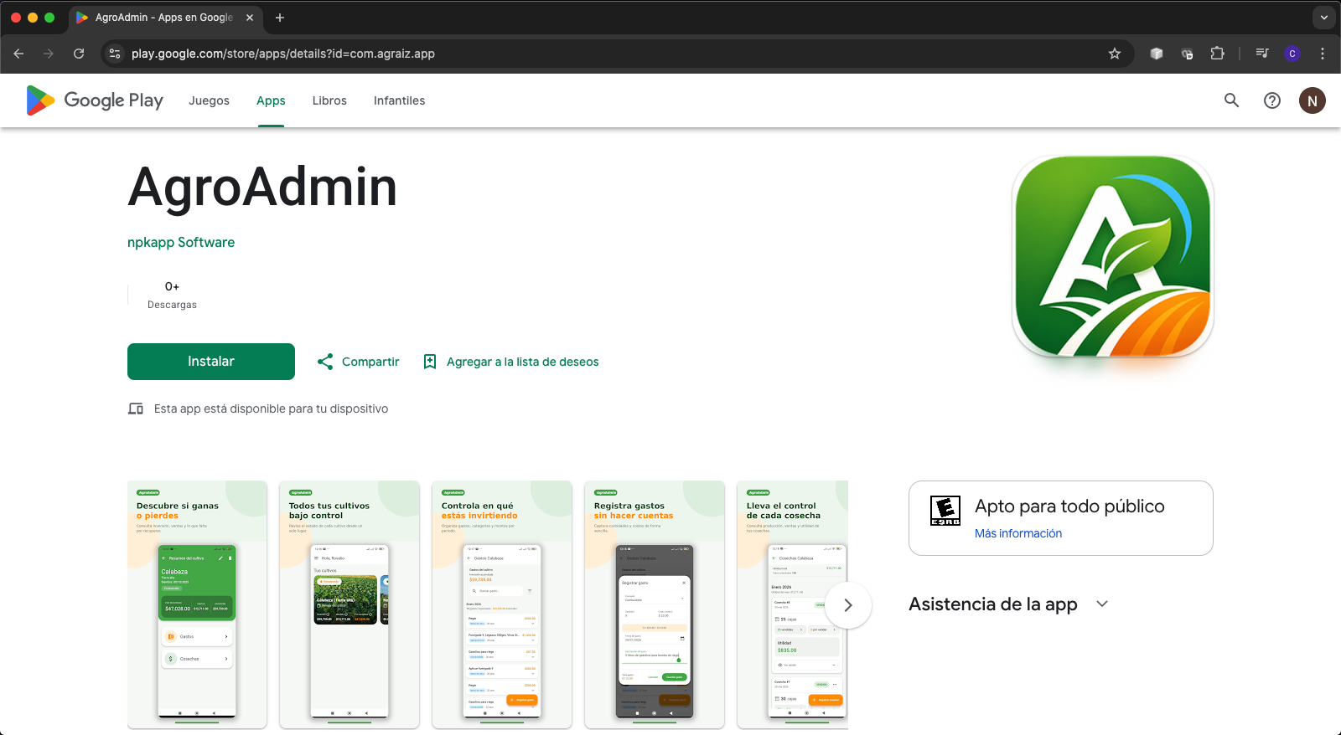Open Google Play search
Screen dimensions: 1341x735
pos(1231,100)
